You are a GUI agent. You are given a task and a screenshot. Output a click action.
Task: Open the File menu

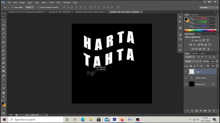pos(9,2)
